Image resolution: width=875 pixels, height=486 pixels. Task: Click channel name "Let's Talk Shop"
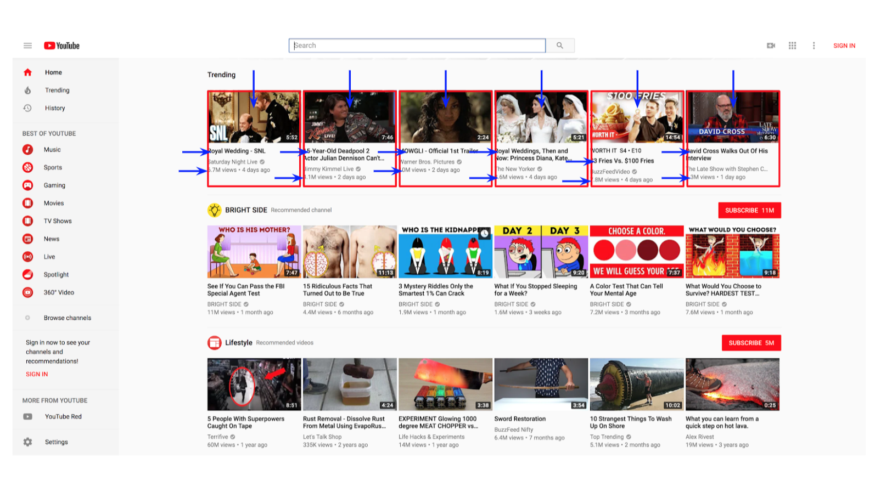[322, 437]
